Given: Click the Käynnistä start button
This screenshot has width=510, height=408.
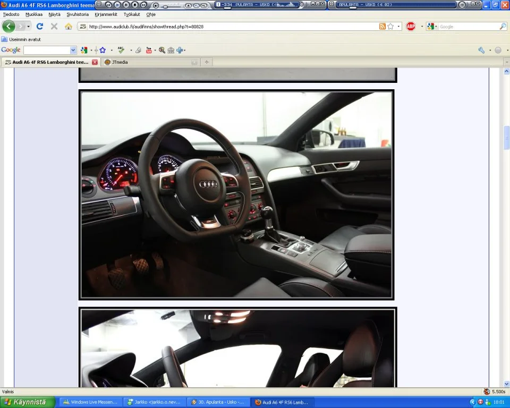Looking at the screenshot, I should pyautogui.click(x=27, y=402).
